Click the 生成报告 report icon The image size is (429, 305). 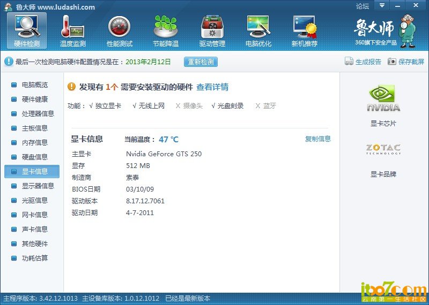point(349,62)
